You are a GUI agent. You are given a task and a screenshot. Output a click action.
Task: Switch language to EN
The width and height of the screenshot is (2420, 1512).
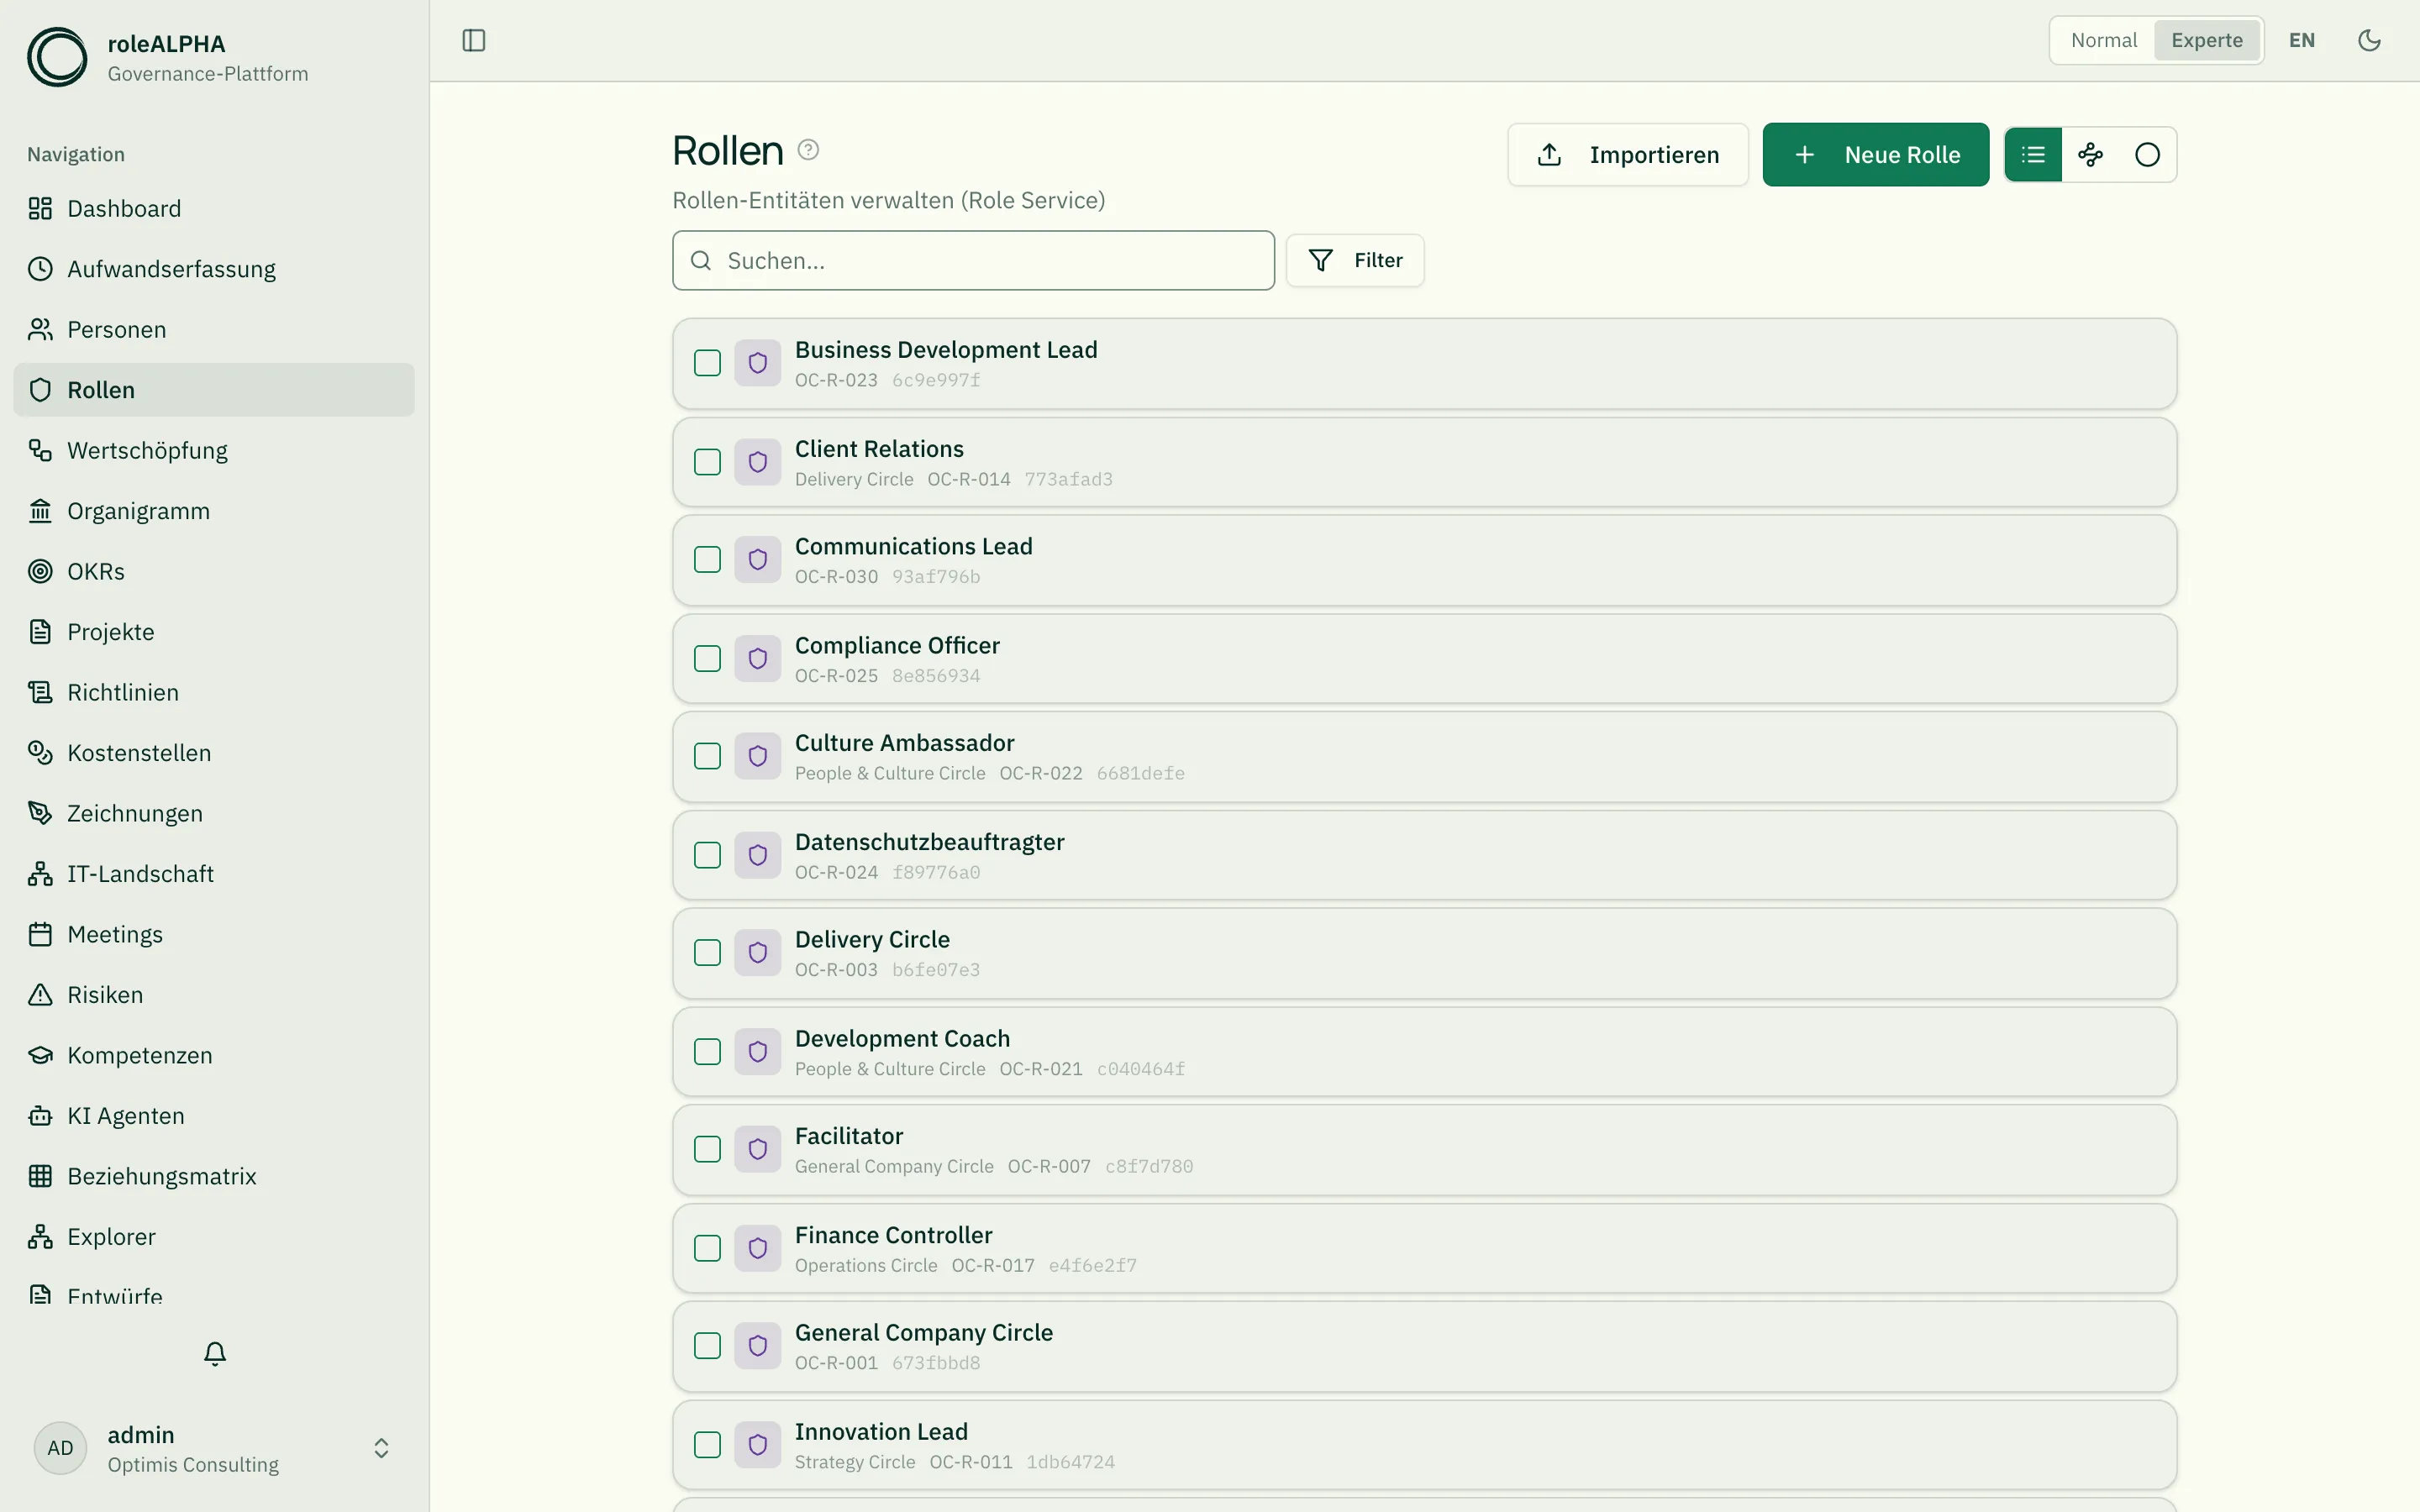click(x=2302, y=40)
